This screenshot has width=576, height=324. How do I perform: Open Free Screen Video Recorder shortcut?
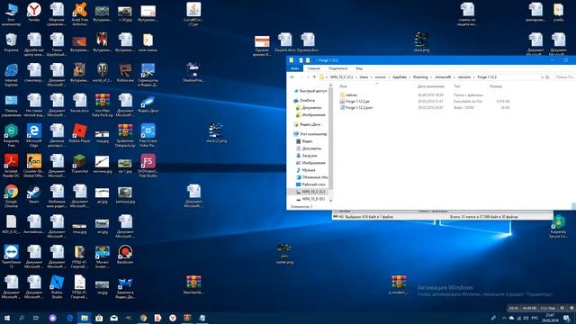(x=148, y=135)
